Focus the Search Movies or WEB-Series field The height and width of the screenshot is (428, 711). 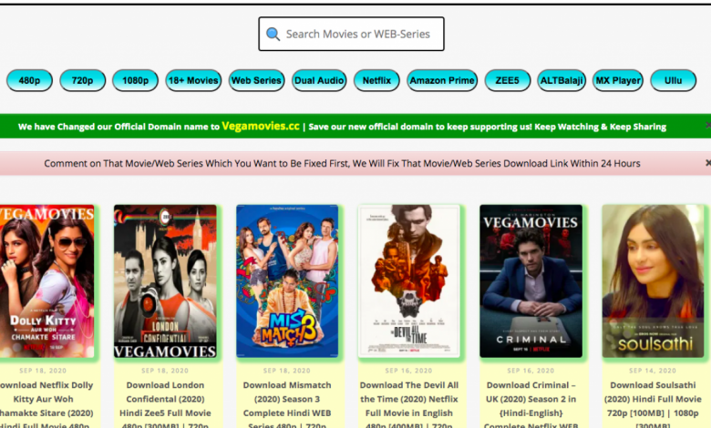point(351,34)
